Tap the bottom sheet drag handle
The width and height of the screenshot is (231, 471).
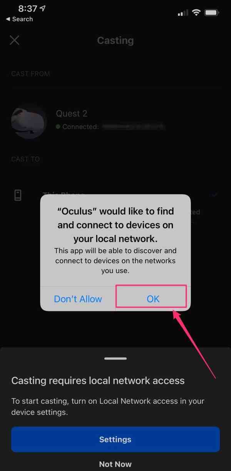click(115, 358)
